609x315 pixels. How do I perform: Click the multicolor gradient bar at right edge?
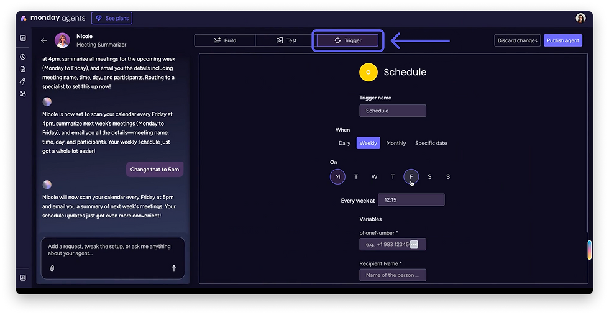click(x=590, y=250)
